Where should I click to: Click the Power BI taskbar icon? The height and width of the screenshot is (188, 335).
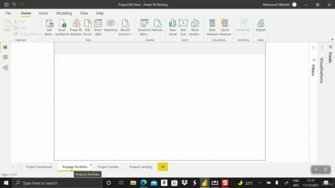205,183
